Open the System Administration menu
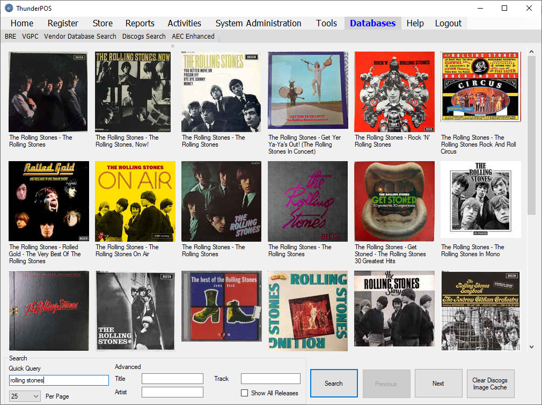This screenshot has width=542, height=405. tap(258, 23)
